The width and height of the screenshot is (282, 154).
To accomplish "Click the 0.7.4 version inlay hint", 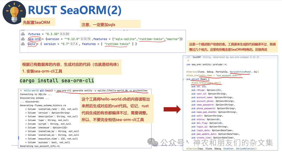I will 74,44.
